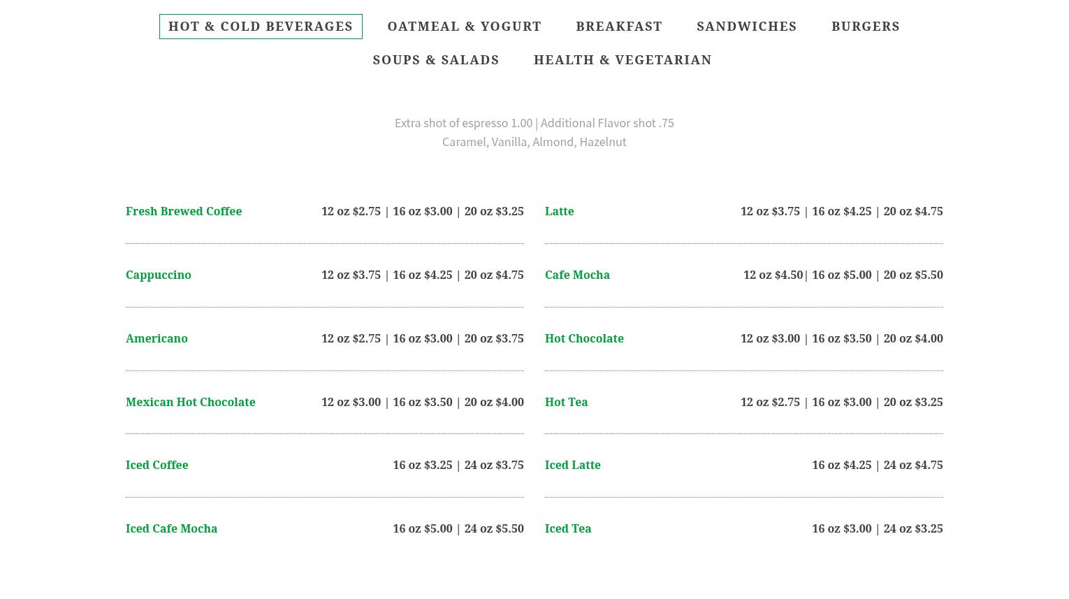1069x599 pixels.
Task: Click Mexican Hot Chocolate item
Action: pos(190,402)
